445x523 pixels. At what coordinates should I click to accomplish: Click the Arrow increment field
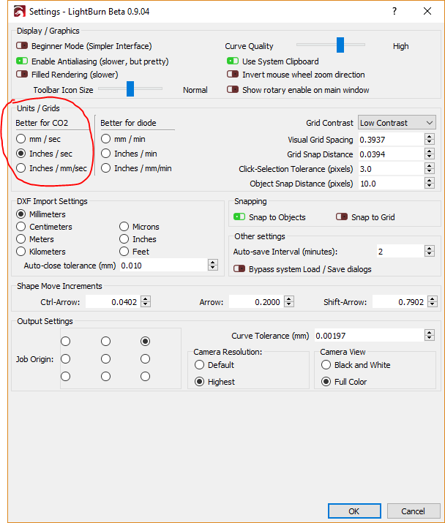pyautogui.click(x=256, y=302)
